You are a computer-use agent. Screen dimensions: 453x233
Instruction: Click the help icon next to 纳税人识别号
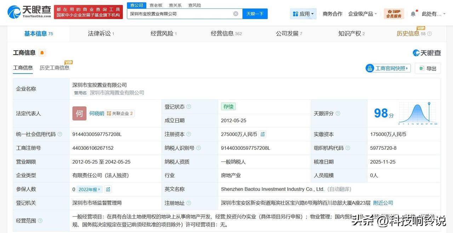click(x=199, y=148)
